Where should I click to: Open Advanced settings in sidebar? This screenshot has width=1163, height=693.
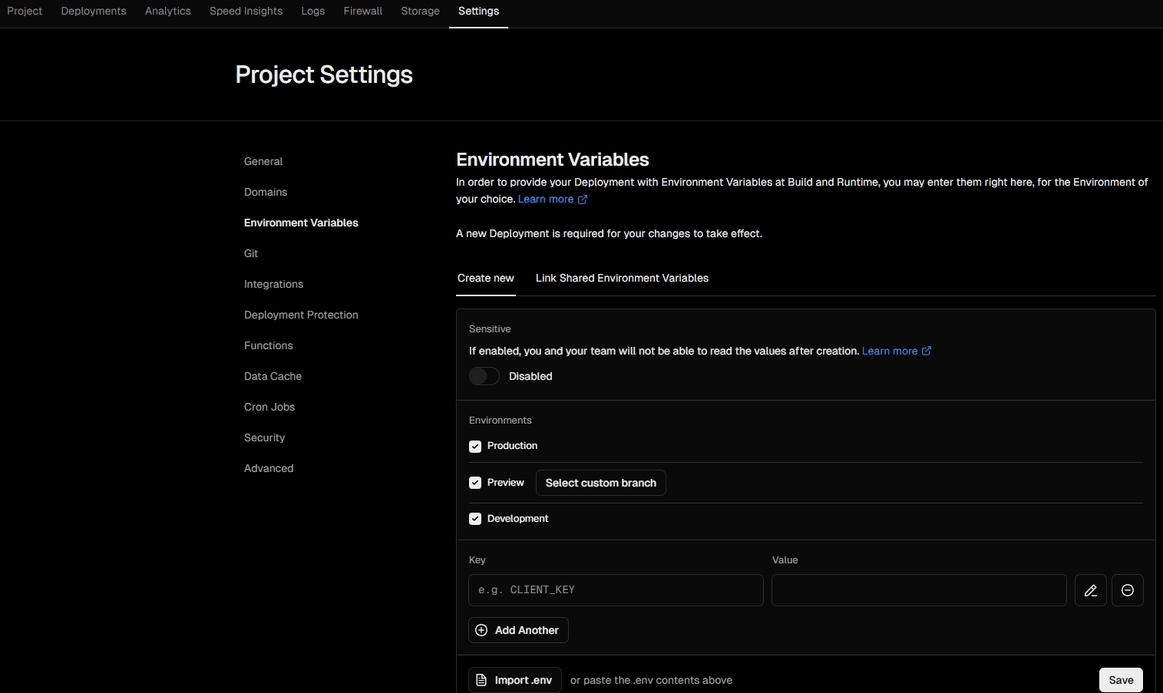[269, 468]
